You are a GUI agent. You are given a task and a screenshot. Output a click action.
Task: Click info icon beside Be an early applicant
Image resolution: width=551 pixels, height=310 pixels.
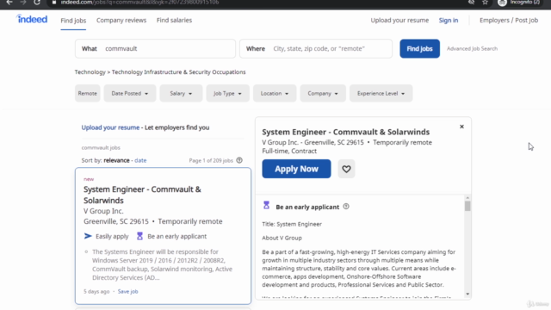click(346, 207)
